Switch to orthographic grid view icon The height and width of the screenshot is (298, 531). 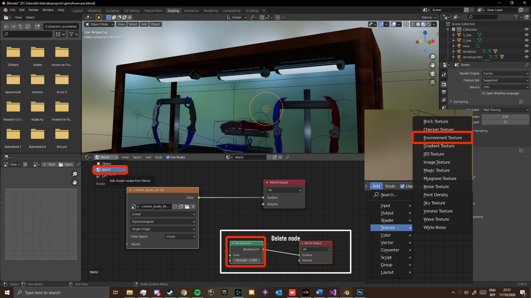tap(433, 82)
